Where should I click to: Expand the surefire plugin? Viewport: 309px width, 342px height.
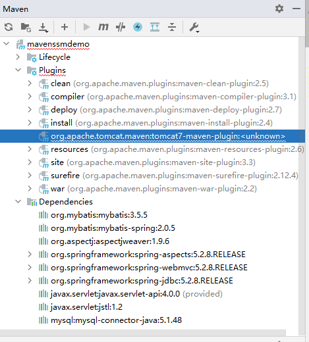(30, 176)
